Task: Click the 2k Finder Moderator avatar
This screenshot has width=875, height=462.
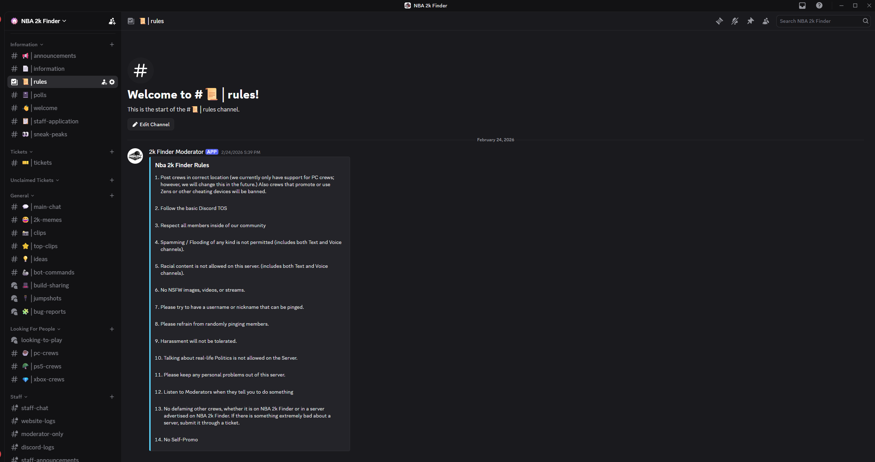Action: [135, 156]
